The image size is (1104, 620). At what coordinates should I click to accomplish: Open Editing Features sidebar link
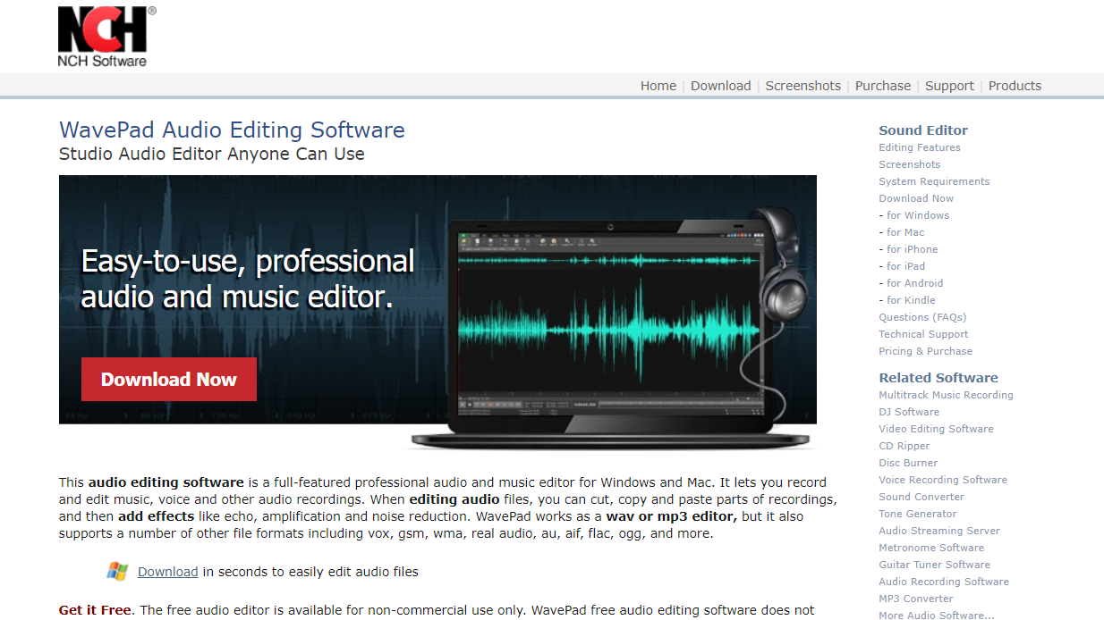[920, 147]
